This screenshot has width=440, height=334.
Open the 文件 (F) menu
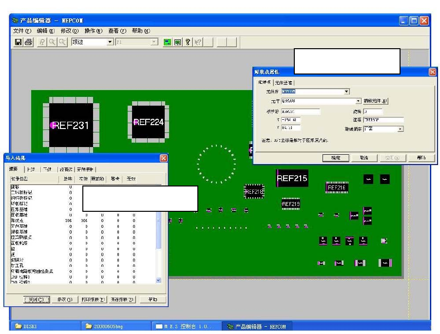[x=21, y=31]
